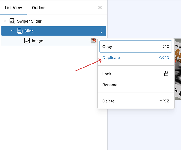Click the lock icon in menu
The image size is (181, 150).
click(x=166, y=74)
